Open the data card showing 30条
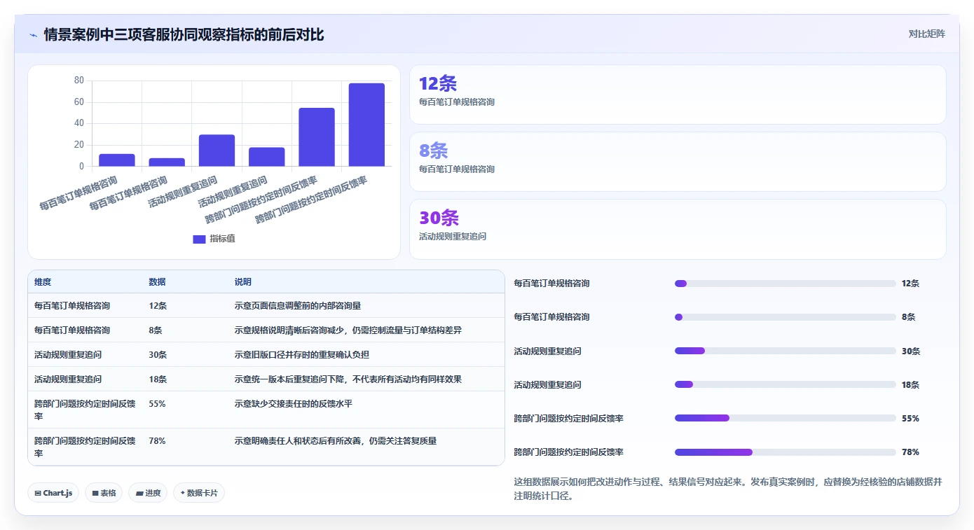 [x=678, y=229]
